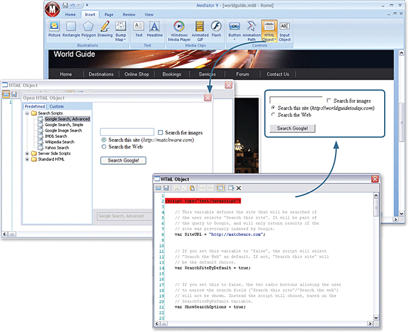The image size is (408, 332).
Task: Click Save in the quick access toolbar
Action: click(65, 5)
